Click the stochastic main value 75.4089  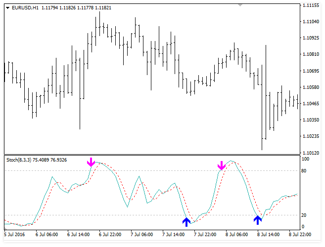coord(41,160)
